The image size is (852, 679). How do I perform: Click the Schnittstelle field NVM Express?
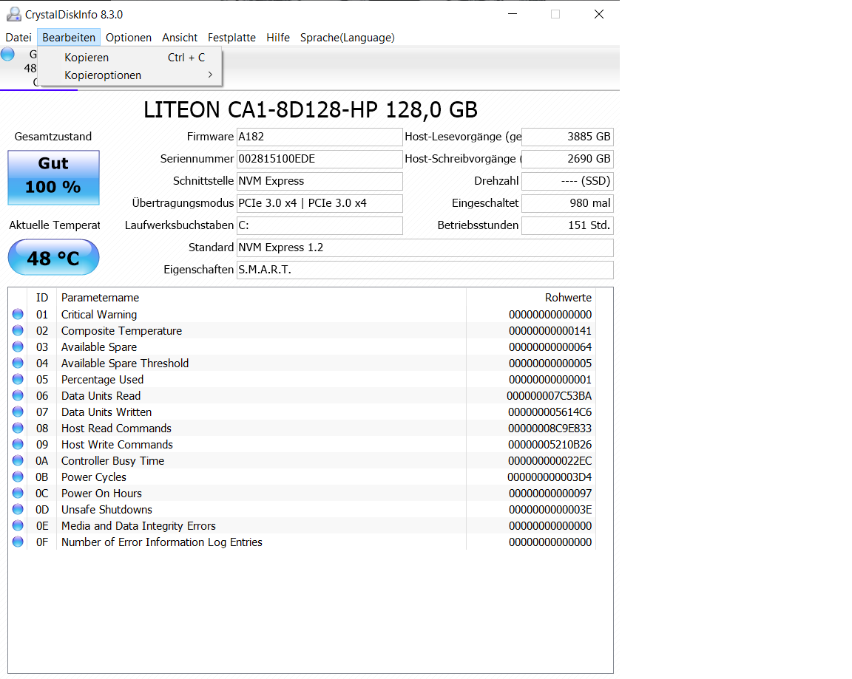click(319, 181)
